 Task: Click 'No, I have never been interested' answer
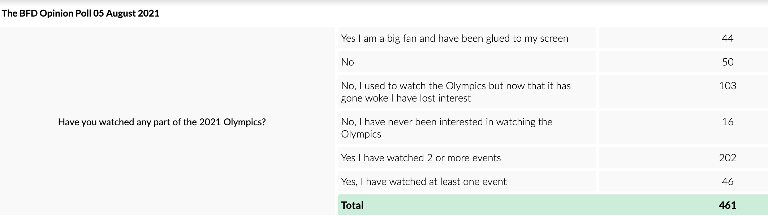click(446, 122)
